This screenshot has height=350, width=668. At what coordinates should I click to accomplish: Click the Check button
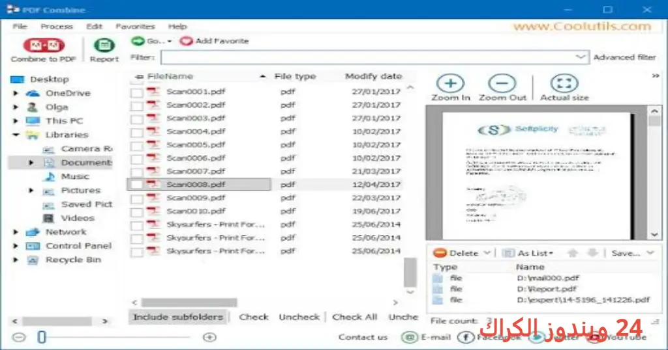tap(254, 317)
